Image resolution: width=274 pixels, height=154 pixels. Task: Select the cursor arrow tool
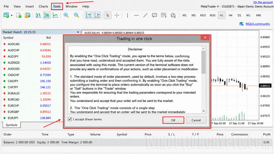(107, 15)
